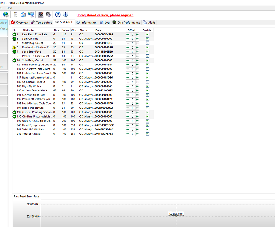Image resolution: width=275 pixels, height=227 pixels.
Task: Toggle Enable checkbox for Airflow Temperature
Action: (147, 91)
